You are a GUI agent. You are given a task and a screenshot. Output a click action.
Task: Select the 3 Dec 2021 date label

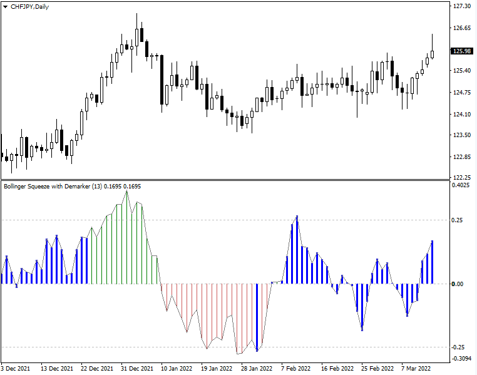pos(16,368)
